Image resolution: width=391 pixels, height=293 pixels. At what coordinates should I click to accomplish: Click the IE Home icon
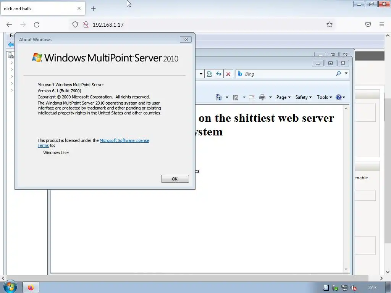point(219,97)
